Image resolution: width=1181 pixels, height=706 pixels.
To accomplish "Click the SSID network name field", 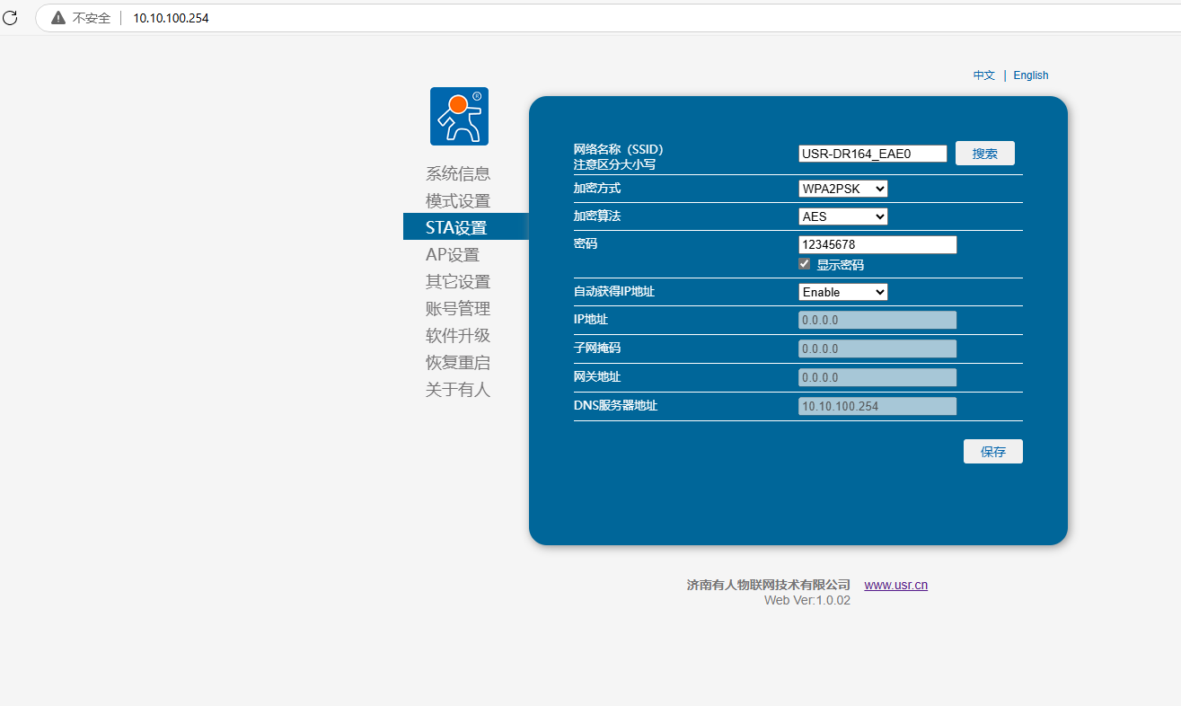I will (x=872, y=154).
